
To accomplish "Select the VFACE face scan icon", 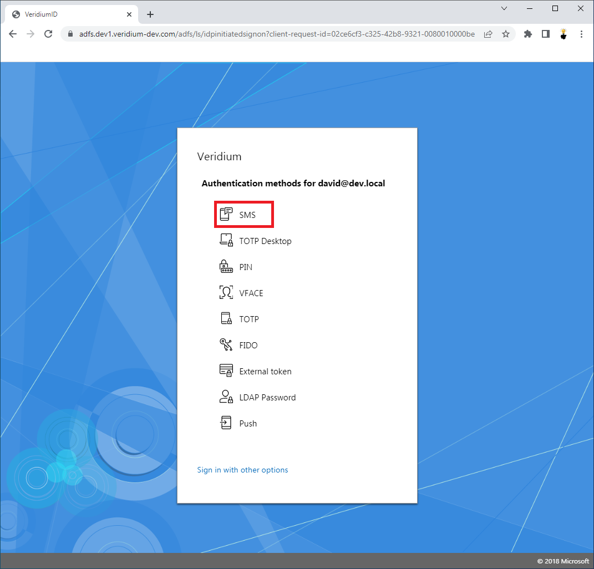I will click(x=226, y=293).
